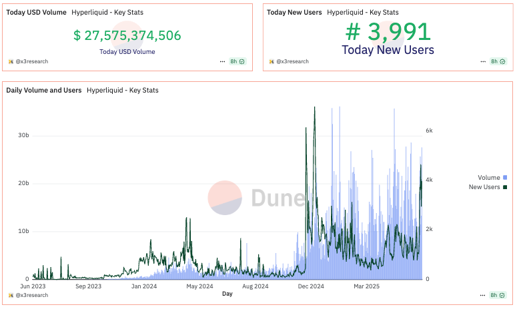The image size is (517, 309).
Task: Click the Sep 2023 x-axis label
Action: click(x=88, y=286)
